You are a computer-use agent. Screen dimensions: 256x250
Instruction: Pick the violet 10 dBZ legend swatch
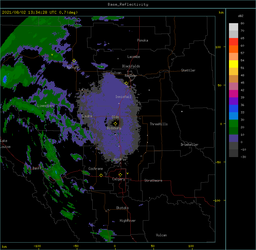pos(233,138)
